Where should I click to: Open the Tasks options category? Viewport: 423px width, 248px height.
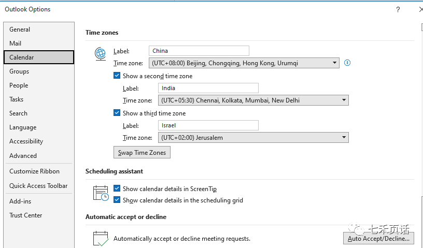pyautogui.click(x=39, y=99)
